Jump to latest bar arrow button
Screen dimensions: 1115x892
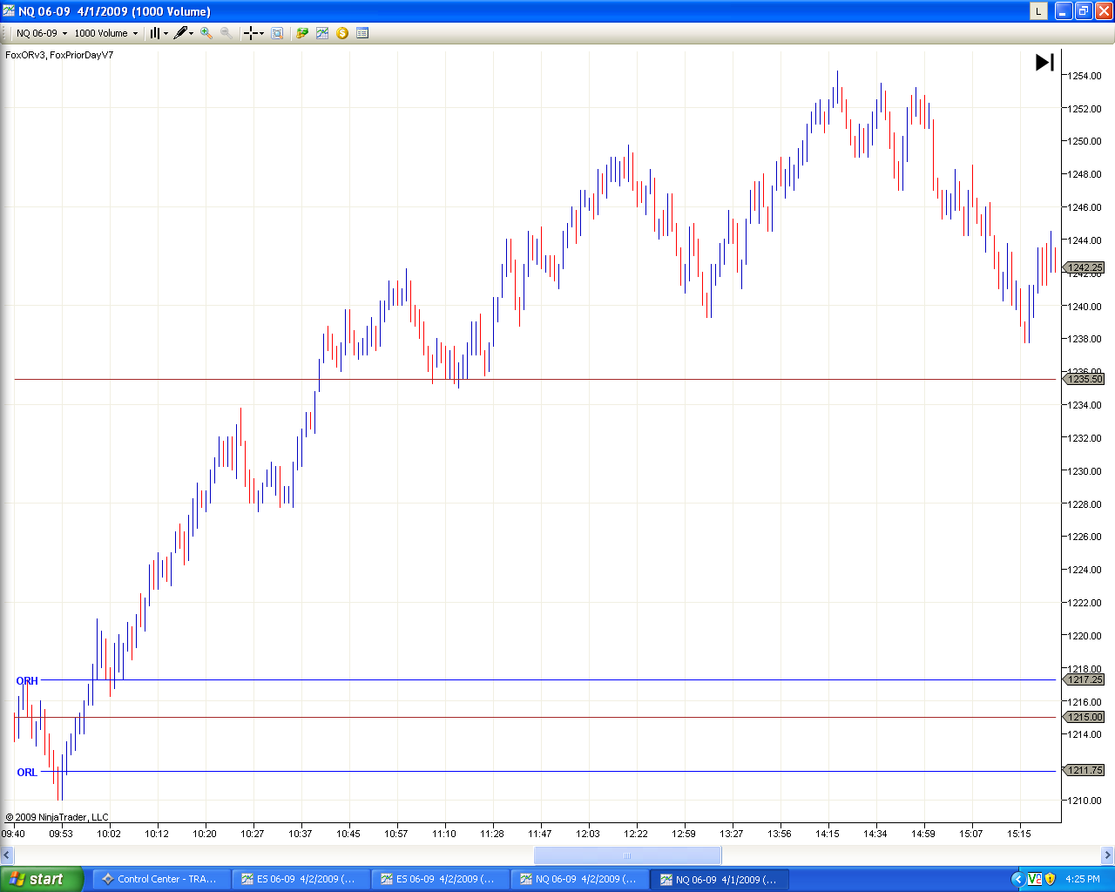coord(1044,62)
